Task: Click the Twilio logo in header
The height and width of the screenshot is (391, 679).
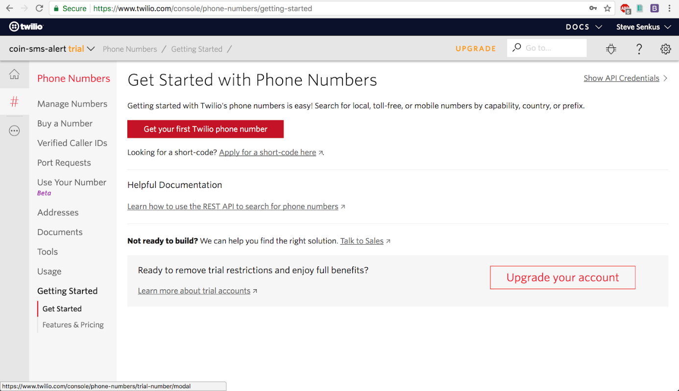Action: click(26, 27)
